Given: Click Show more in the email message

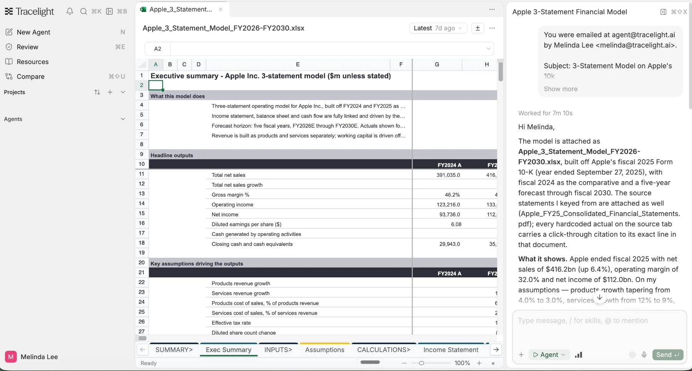Looking at the screenshot, I should click(561, 89).
